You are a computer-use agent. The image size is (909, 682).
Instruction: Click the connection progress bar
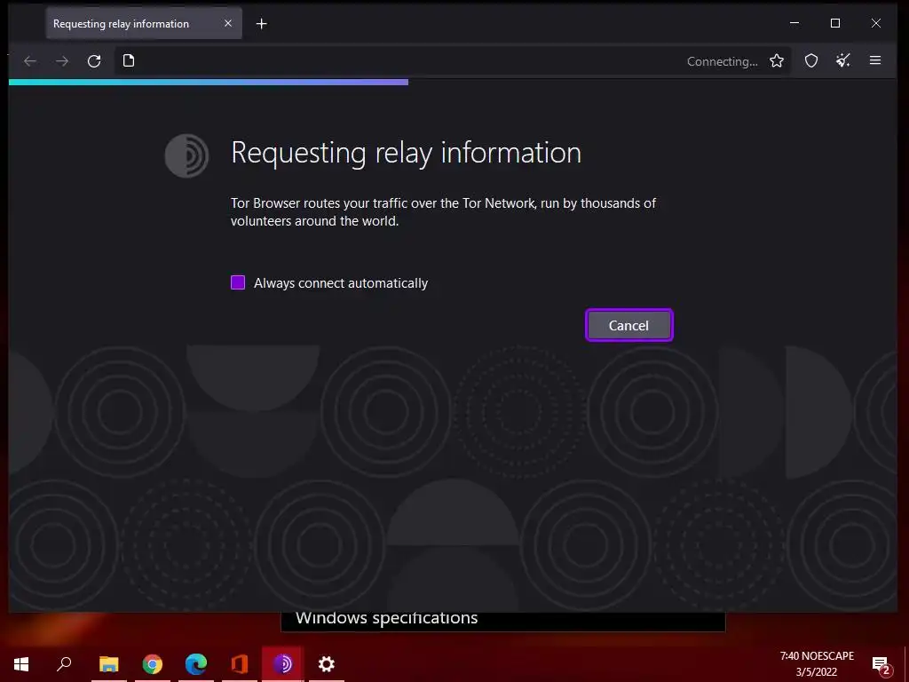point(209,83)
